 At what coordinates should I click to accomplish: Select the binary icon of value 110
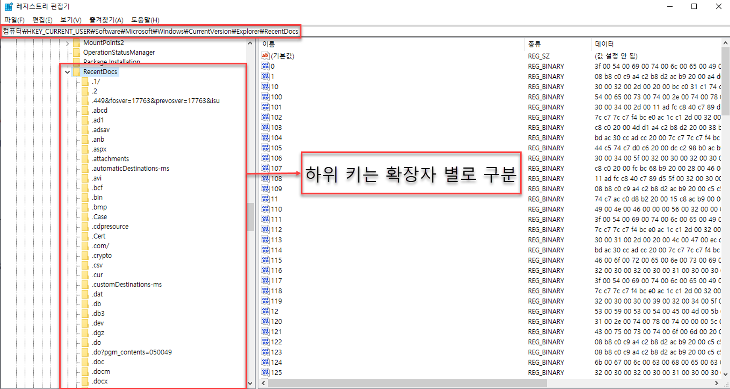[265, 209]
